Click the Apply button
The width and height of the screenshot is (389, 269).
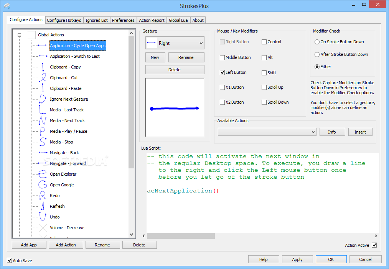pyautogui.click(x=297, y=259)
